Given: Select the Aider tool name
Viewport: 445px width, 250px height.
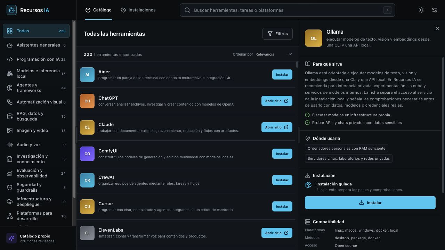Looking at the screenshot, I should point(104,72).
